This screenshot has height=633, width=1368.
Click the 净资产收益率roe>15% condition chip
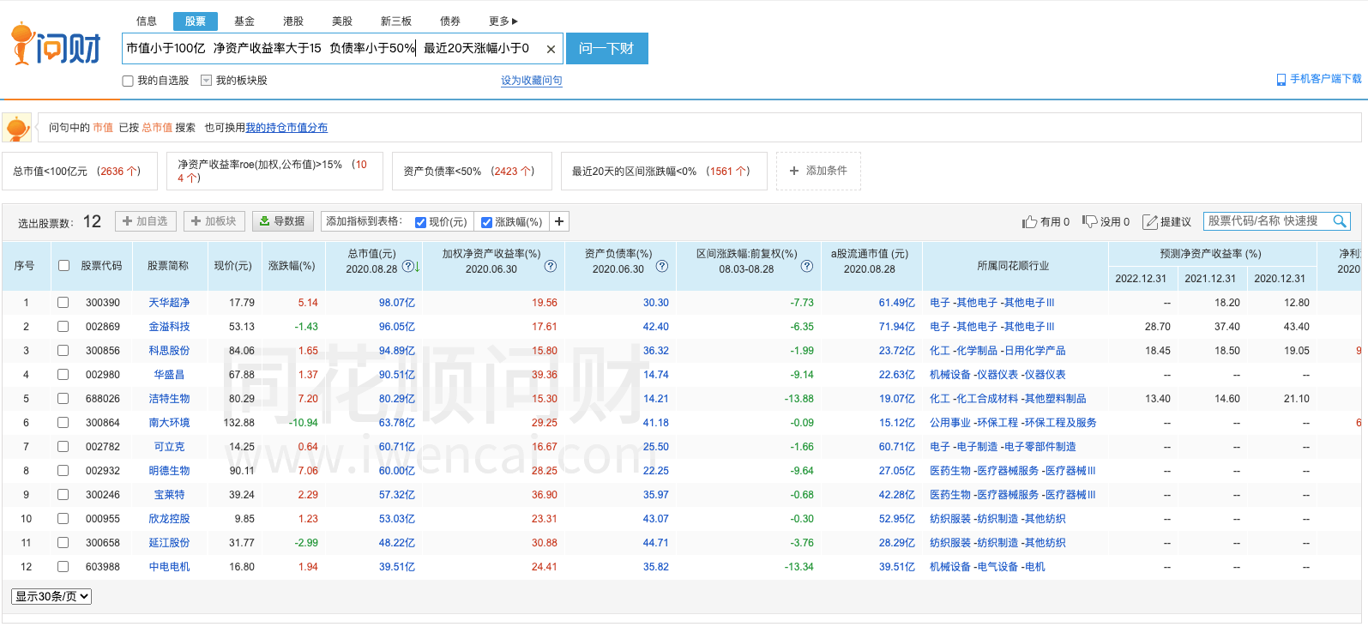click(273, 171)
